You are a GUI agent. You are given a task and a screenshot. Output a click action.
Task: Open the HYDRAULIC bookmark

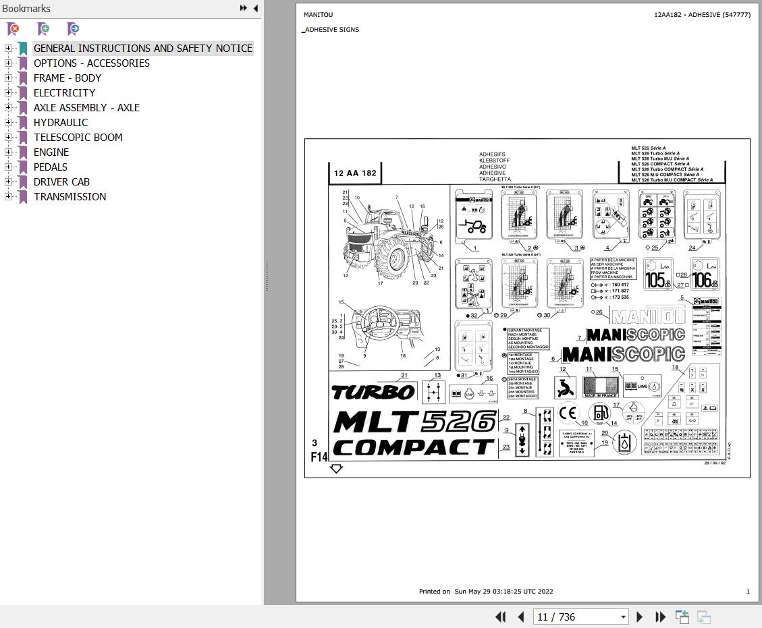[61, 122]
